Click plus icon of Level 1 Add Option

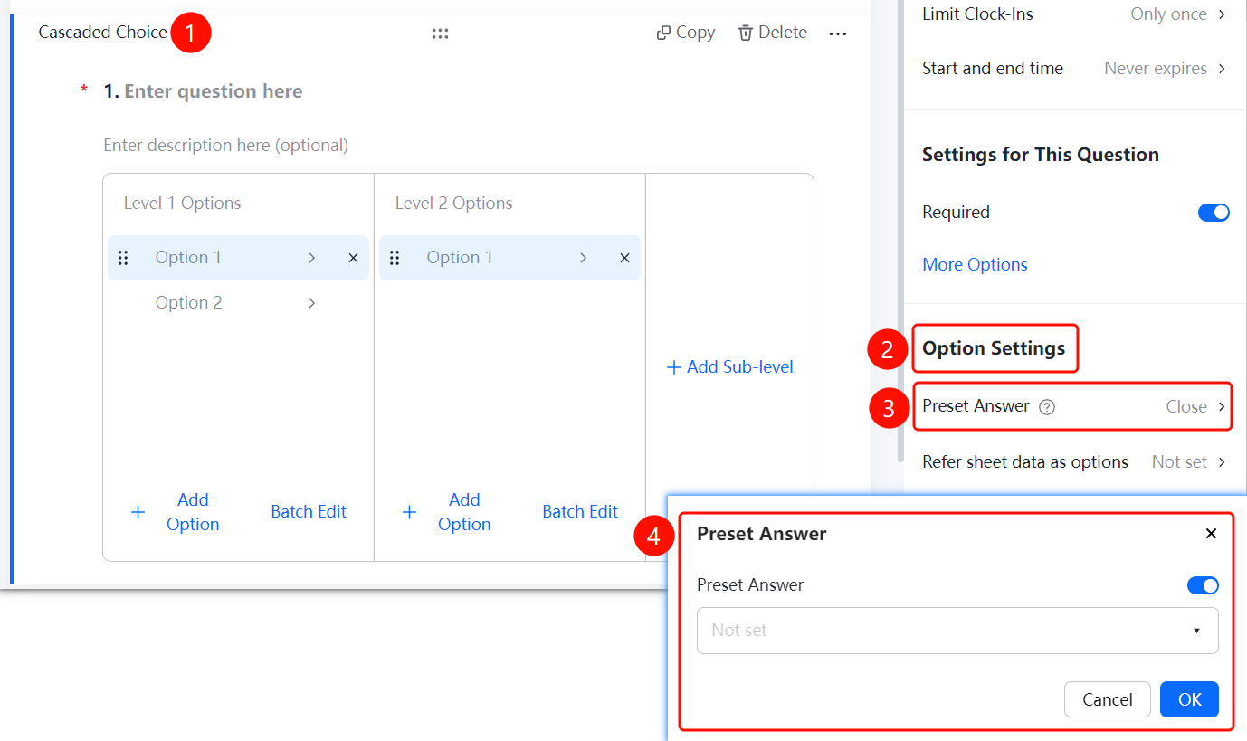138,512
